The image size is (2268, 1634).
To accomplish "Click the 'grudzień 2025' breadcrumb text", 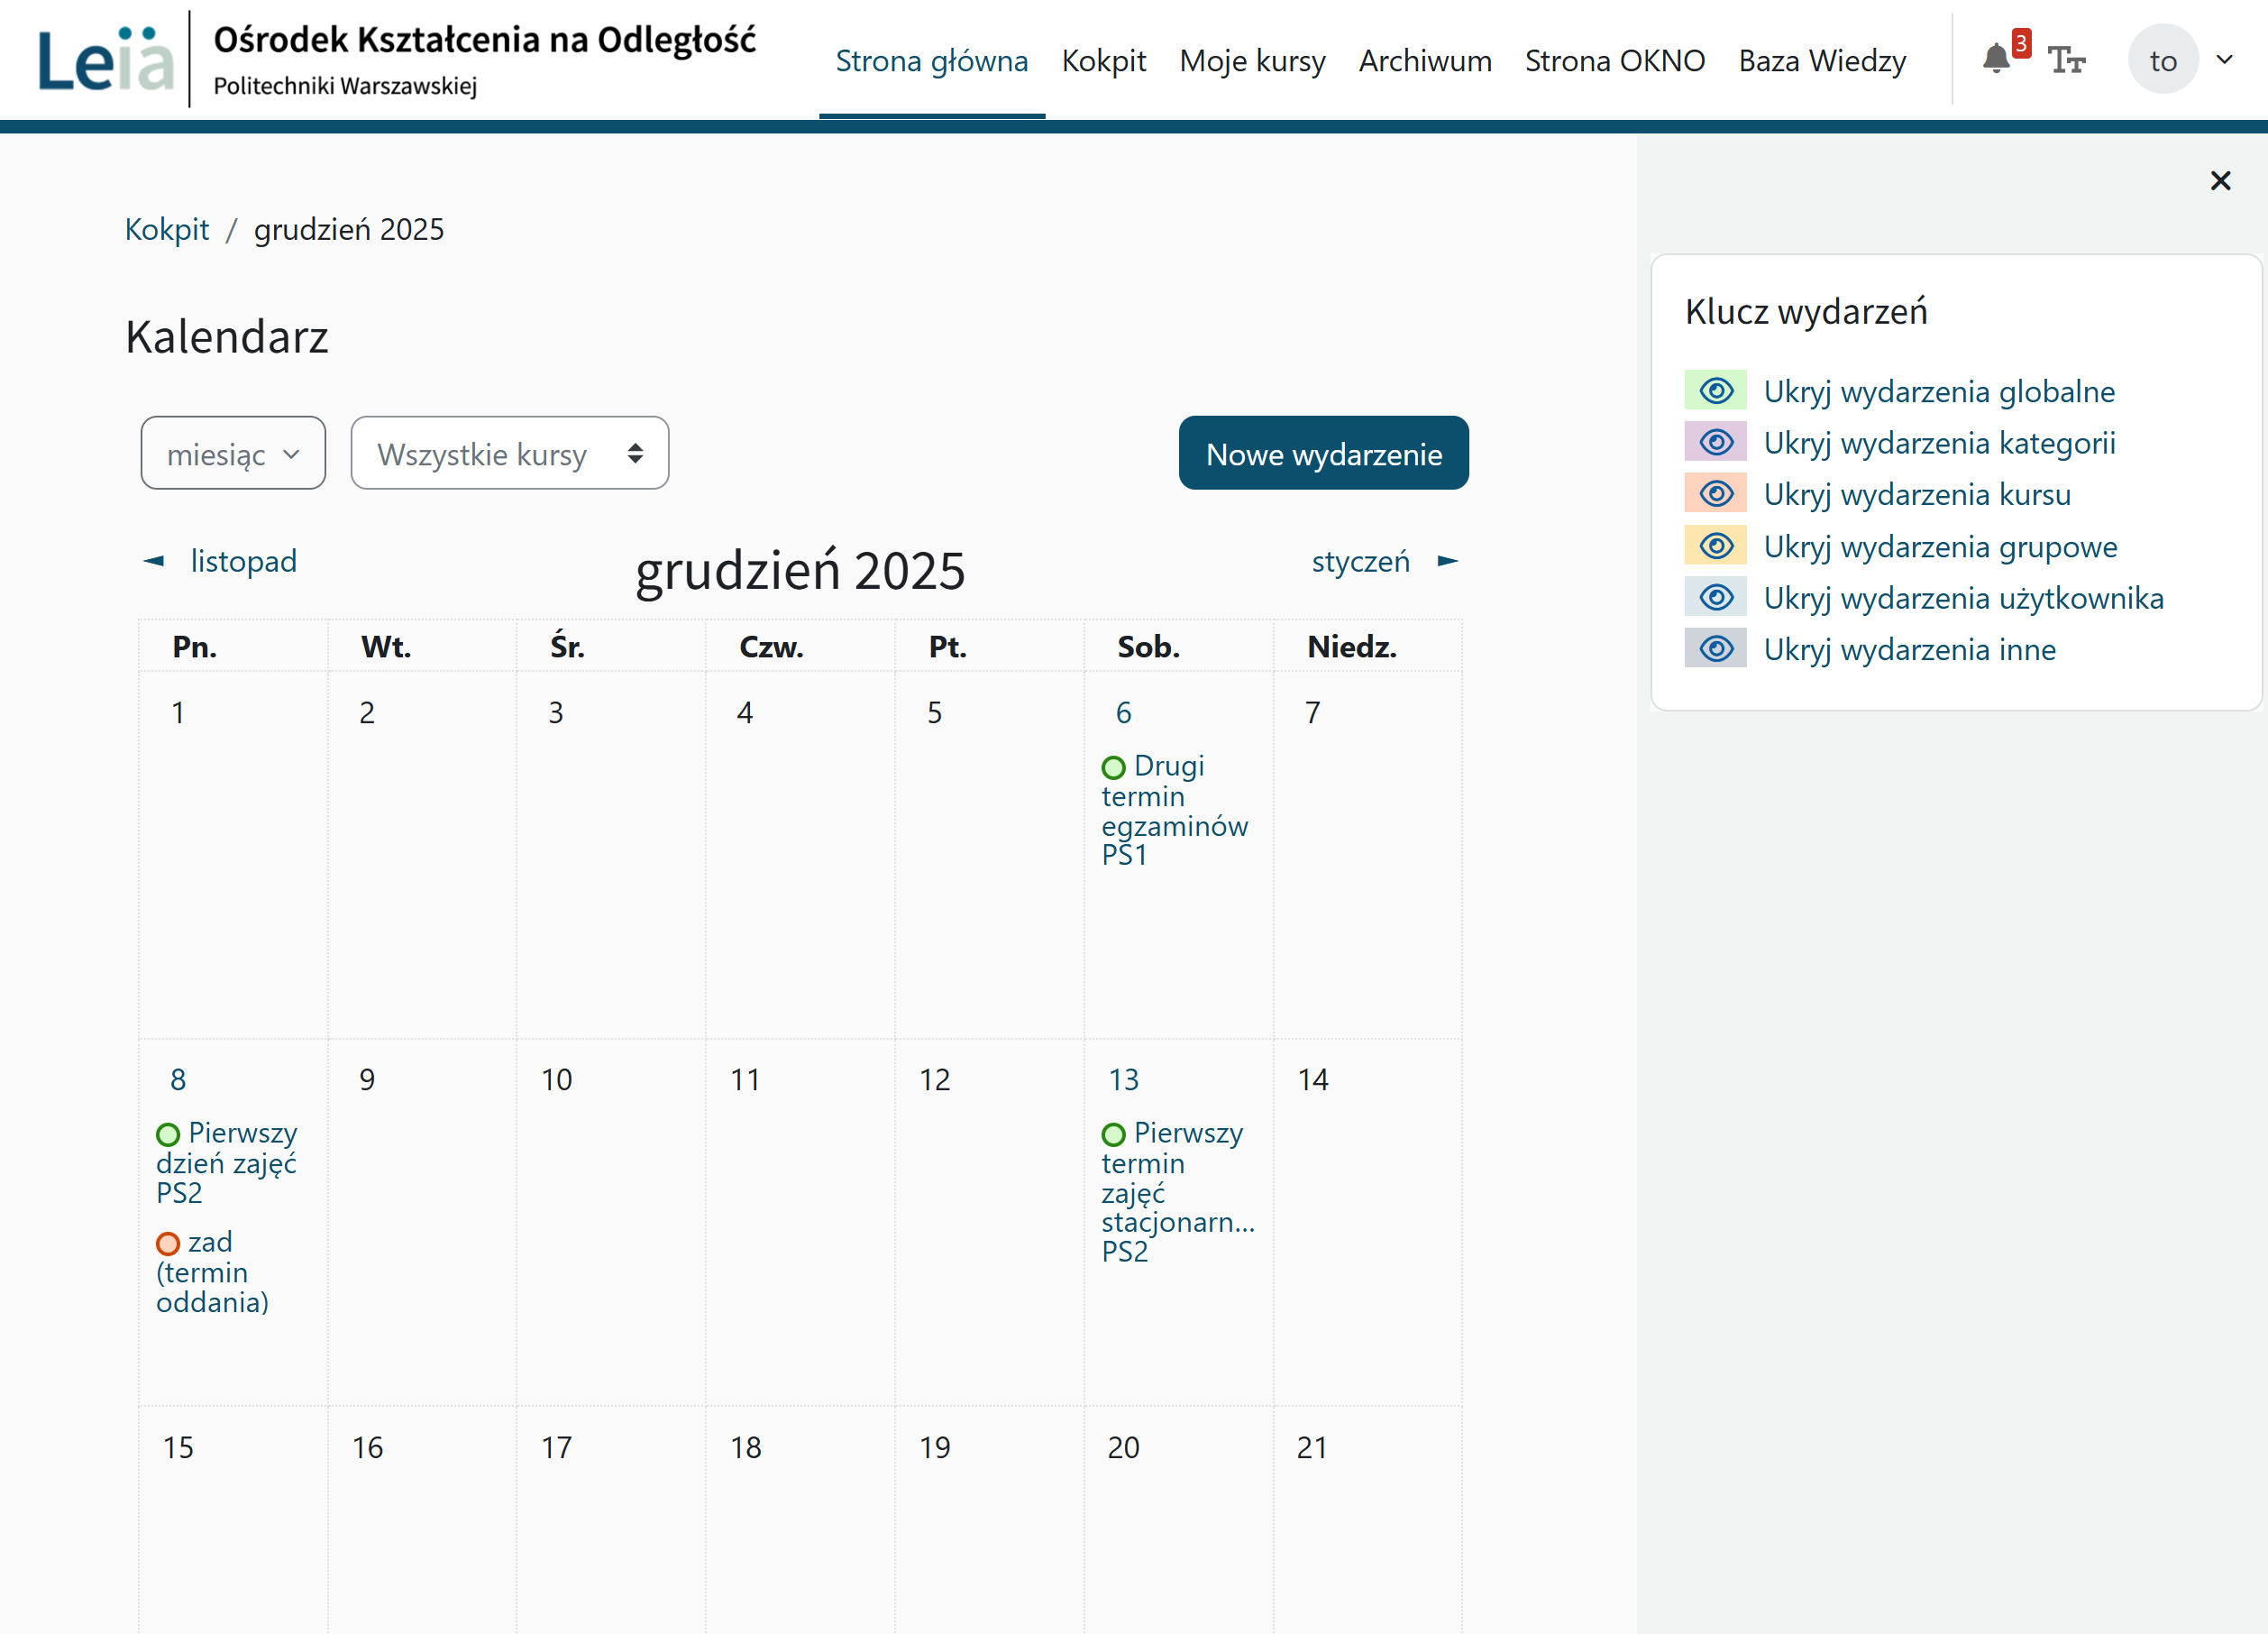I will click(349, 229).
